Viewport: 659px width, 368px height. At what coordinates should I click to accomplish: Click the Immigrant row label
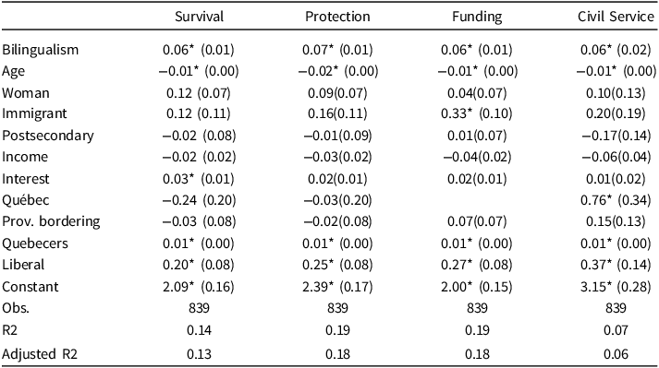34,114
